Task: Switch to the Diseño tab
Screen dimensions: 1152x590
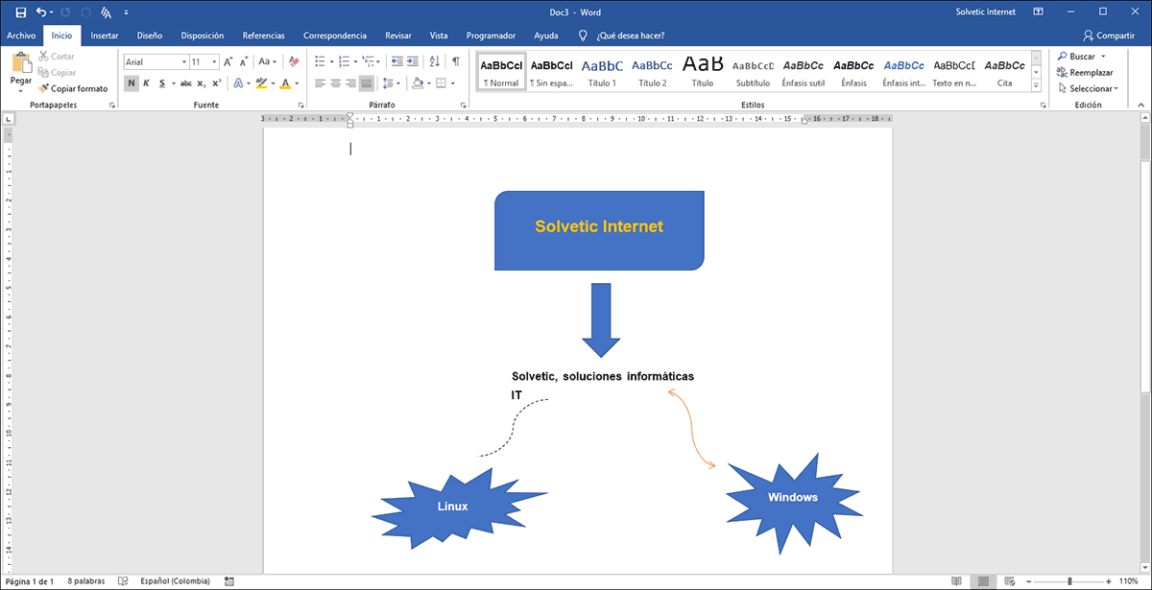Action: (150, 35)
